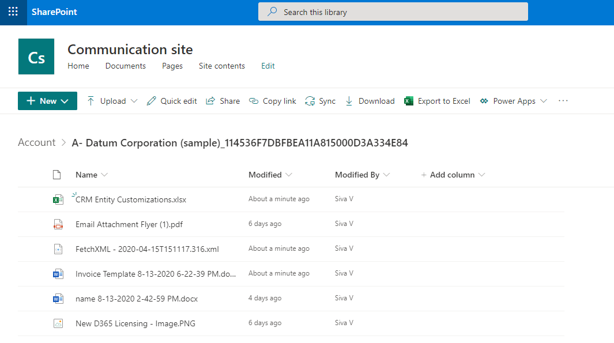Click the Modified By column header text
The width and height of the screenshot is (614, 343).
pyautogui.click(x=357, y=175)
